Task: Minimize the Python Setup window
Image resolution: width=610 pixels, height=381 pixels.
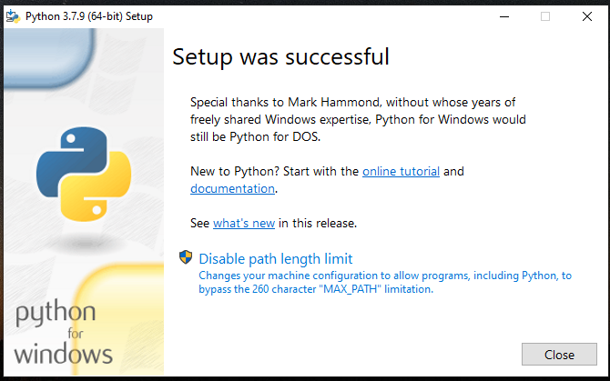Action: click(x=503, y=16)
